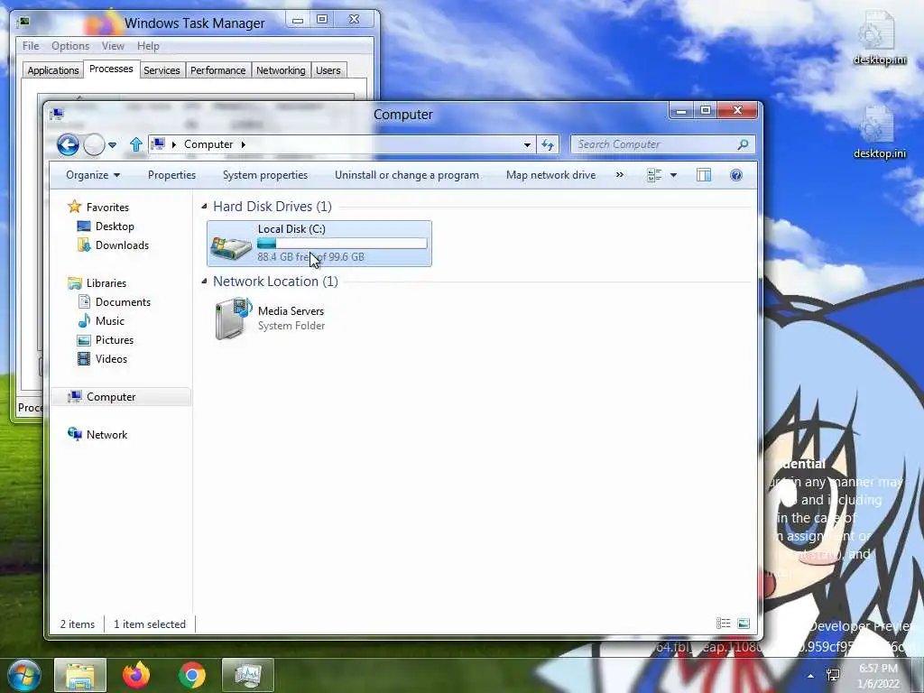Open Task Manager View menu
This screenshot has height=693, width=924.
[x=113, y=46]
